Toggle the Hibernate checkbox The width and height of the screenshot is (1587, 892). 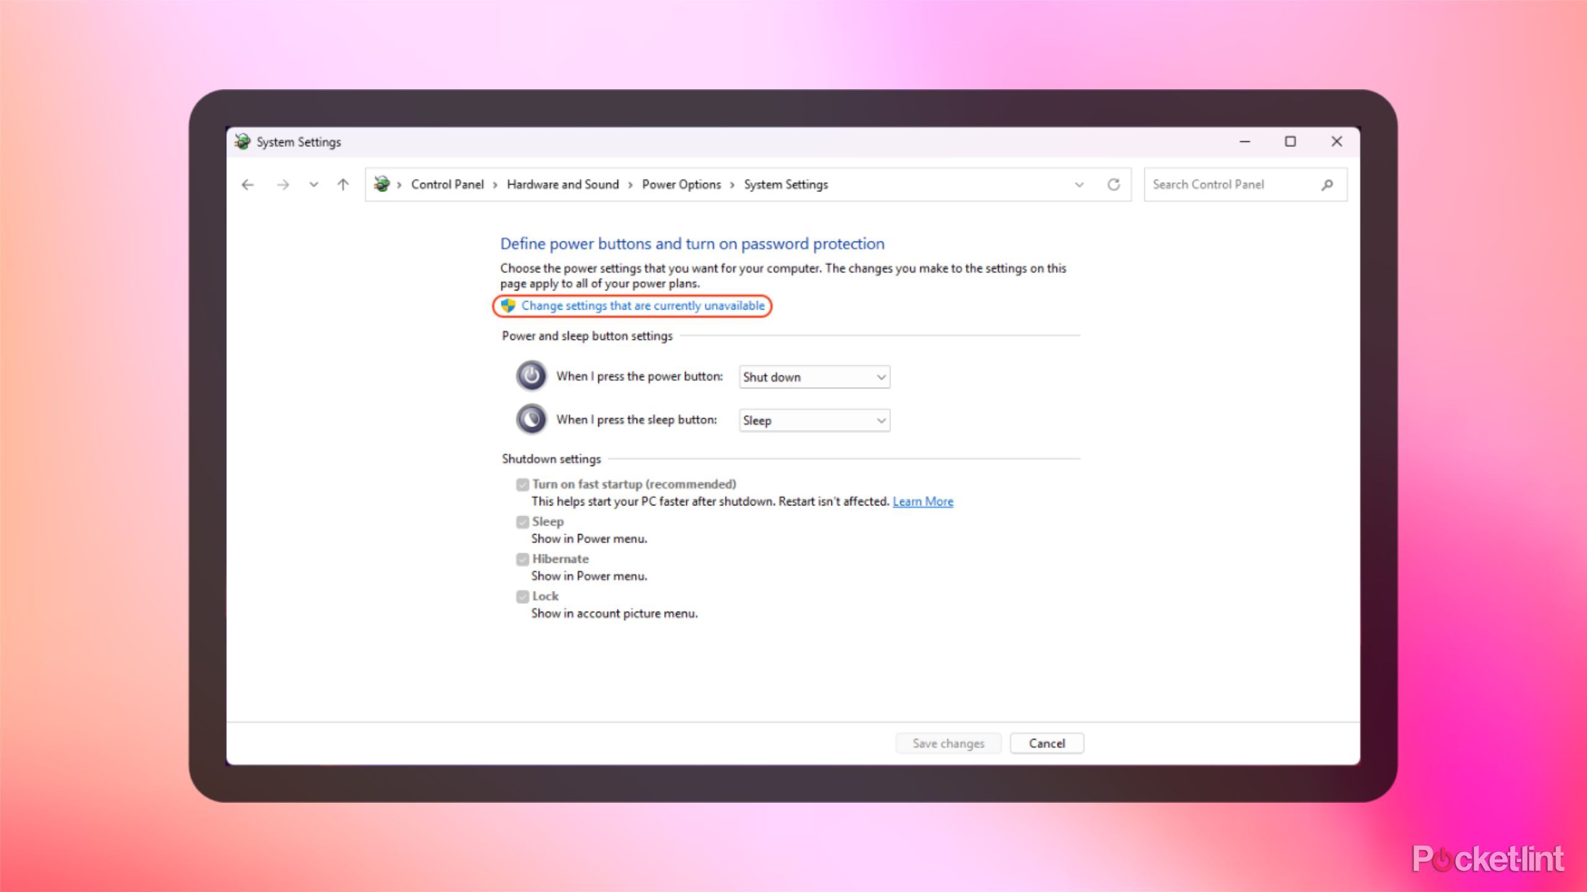523,559
